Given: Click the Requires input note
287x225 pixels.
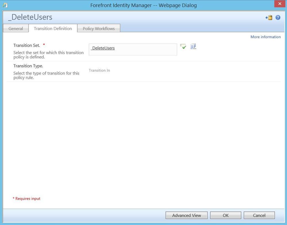Looking at the screenshot, I should pos(26,199).
